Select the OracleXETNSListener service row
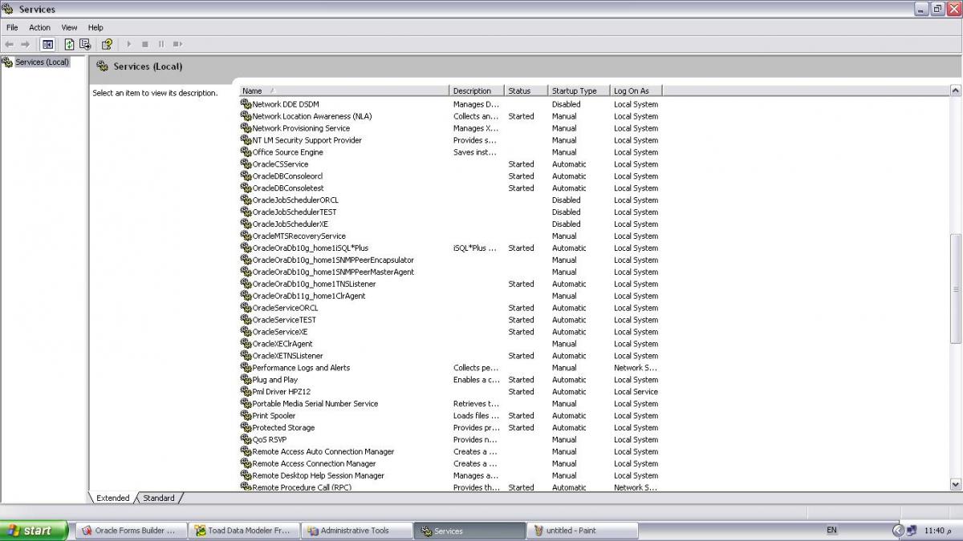 point(288,356)
